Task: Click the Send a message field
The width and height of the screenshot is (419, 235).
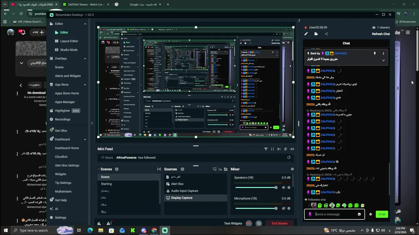Action: 335,214
